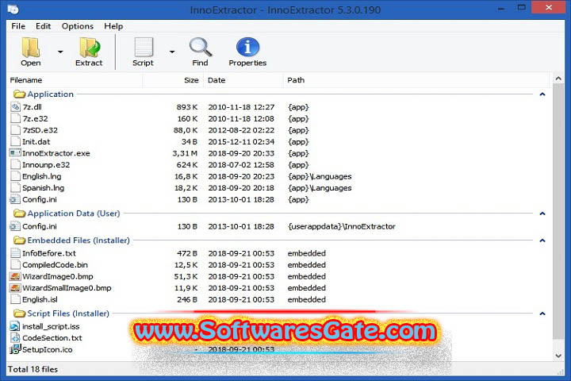
Task: Select the CompiledCode.bin file name
Action: pos(55,264)
